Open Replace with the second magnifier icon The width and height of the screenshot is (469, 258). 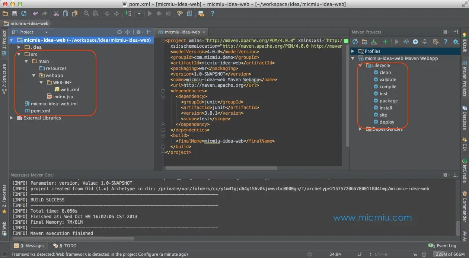pyautogui.click(x=96, y=13)
